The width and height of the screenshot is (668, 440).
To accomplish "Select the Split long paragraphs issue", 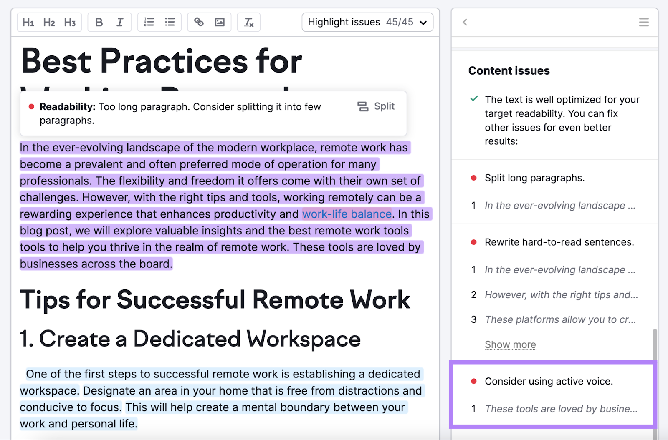I will click(x=534, y=178).
